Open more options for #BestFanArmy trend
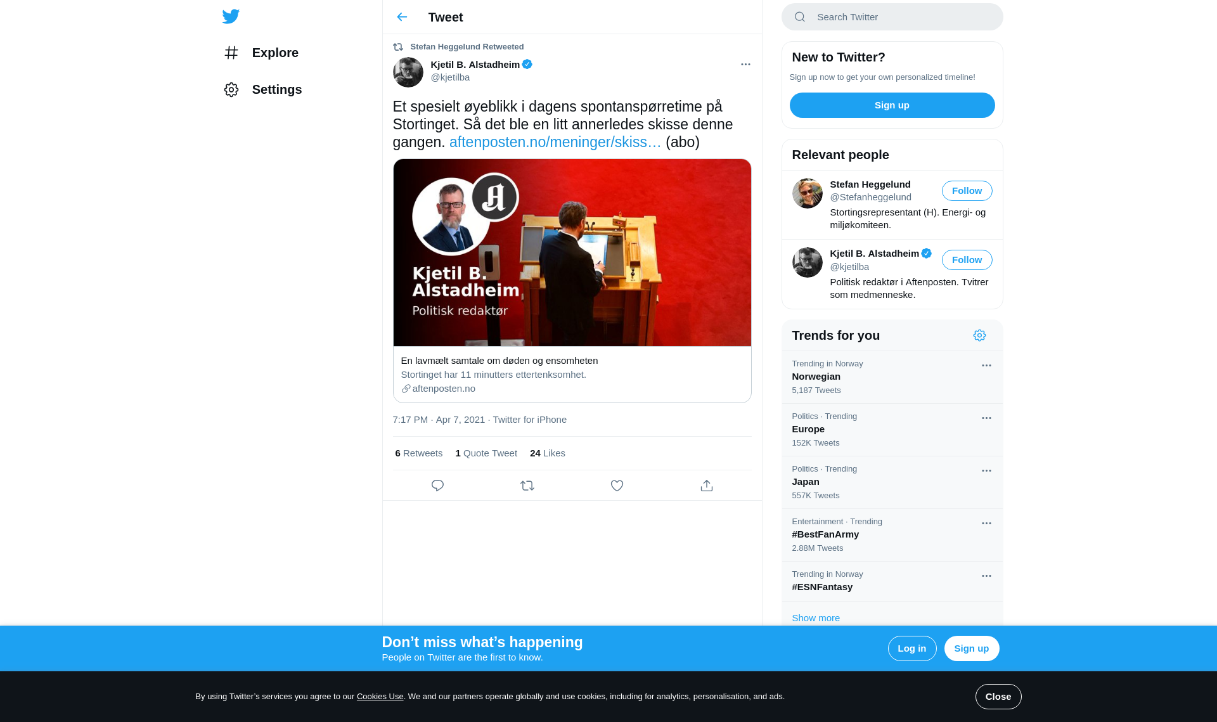 pyautogui.click(x=986, y=524)
